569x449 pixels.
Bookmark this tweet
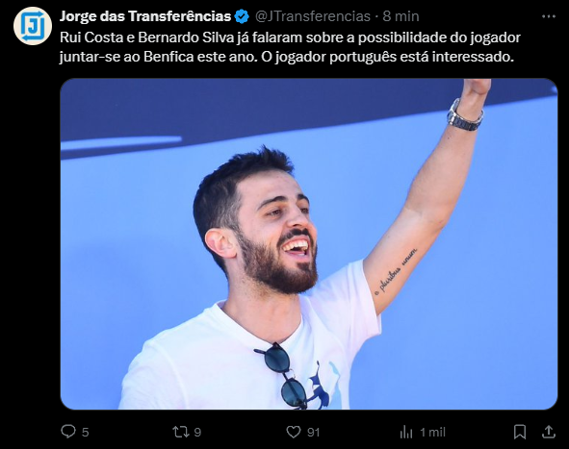pos(520,432)
